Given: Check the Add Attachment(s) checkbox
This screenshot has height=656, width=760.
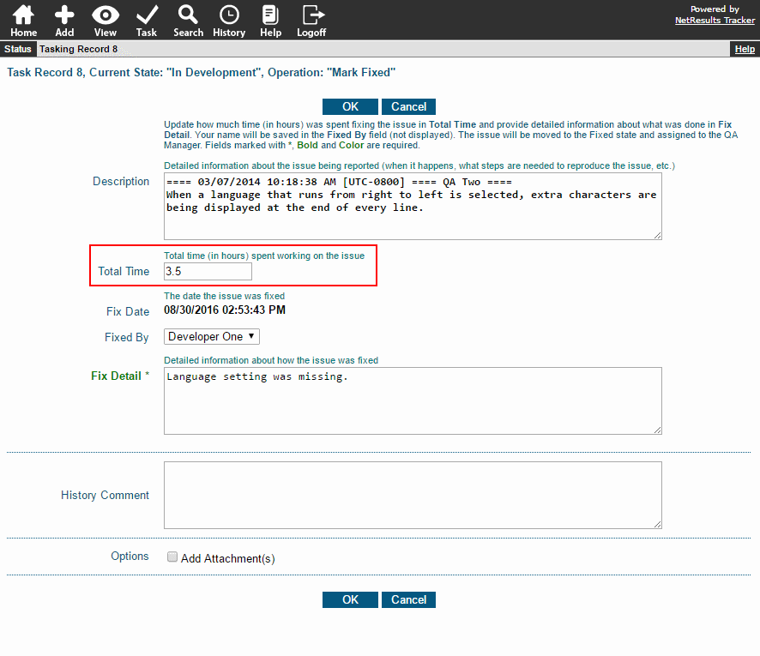Looking at the screenshot, I should [172, 557].
